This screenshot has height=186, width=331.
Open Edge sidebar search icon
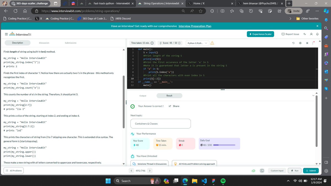(x=326, y=28)
